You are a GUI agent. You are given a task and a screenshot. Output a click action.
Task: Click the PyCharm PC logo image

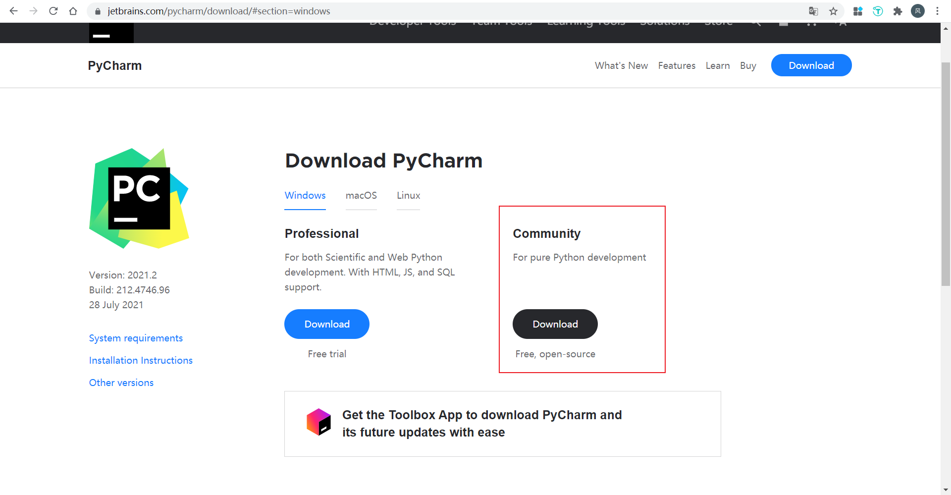139,198
